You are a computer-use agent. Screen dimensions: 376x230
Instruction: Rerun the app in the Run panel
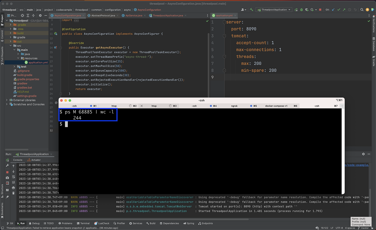pos(7,160)
